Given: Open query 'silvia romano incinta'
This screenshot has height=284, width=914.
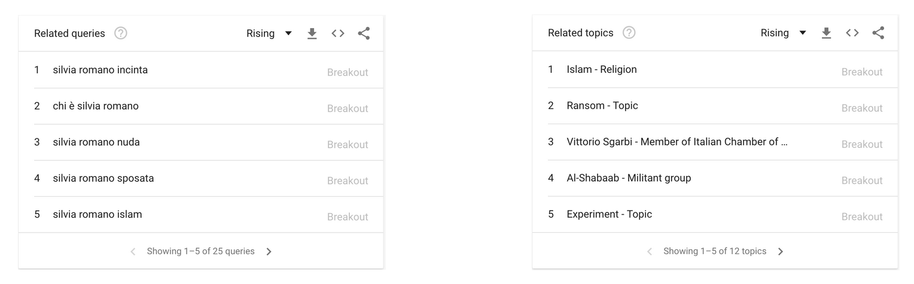Looking at the screenshot, I should (201, 70).
